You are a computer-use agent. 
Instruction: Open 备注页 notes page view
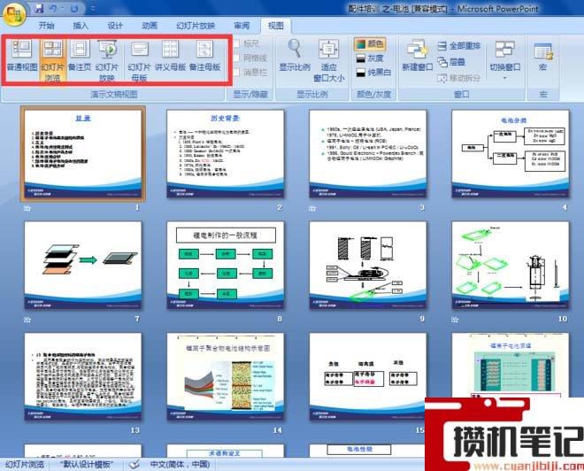[80, 57]
